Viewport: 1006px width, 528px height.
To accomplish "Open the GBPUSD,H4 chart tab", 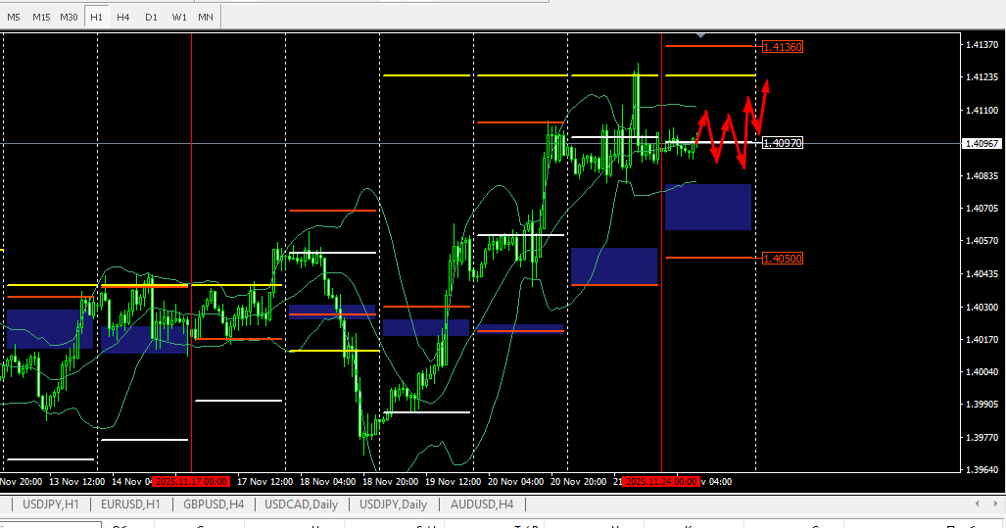I will point(214,504).
